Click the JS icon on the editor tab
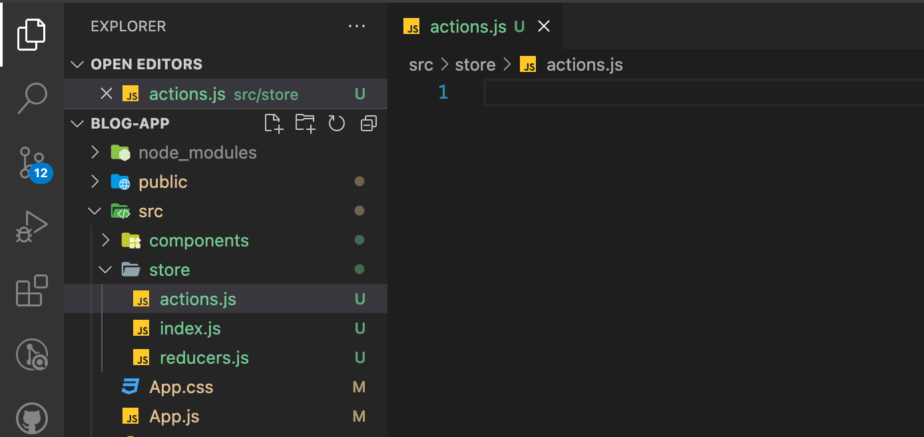 coord(412,27)
